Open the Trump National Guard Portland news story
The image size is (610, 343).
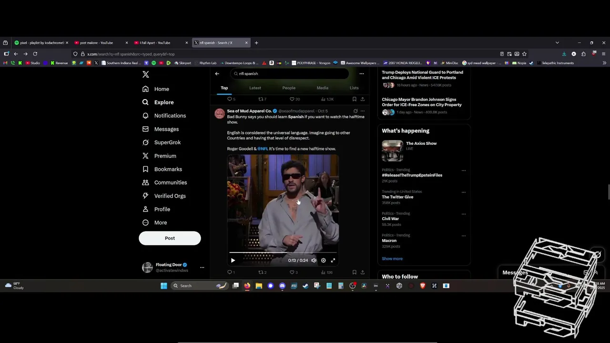[x=422, y=75]
